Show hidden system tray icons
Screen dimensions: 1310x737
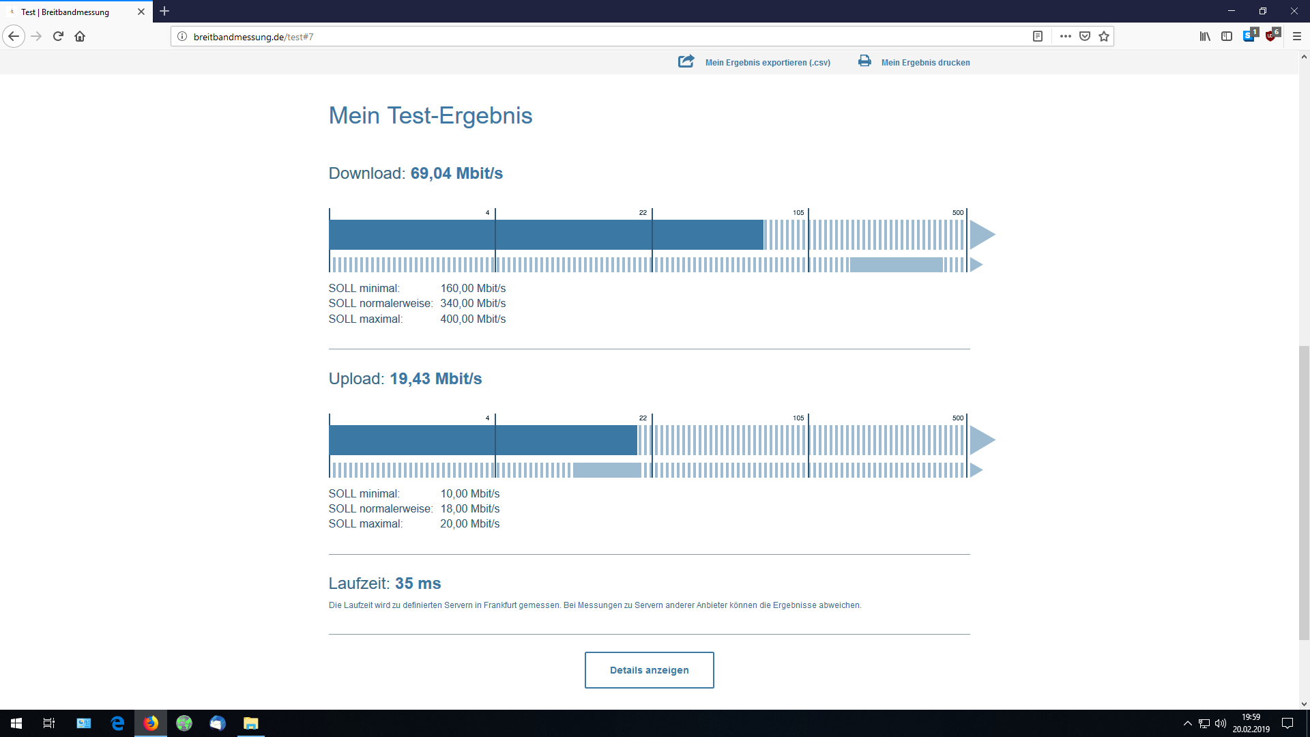[1187, 723]
